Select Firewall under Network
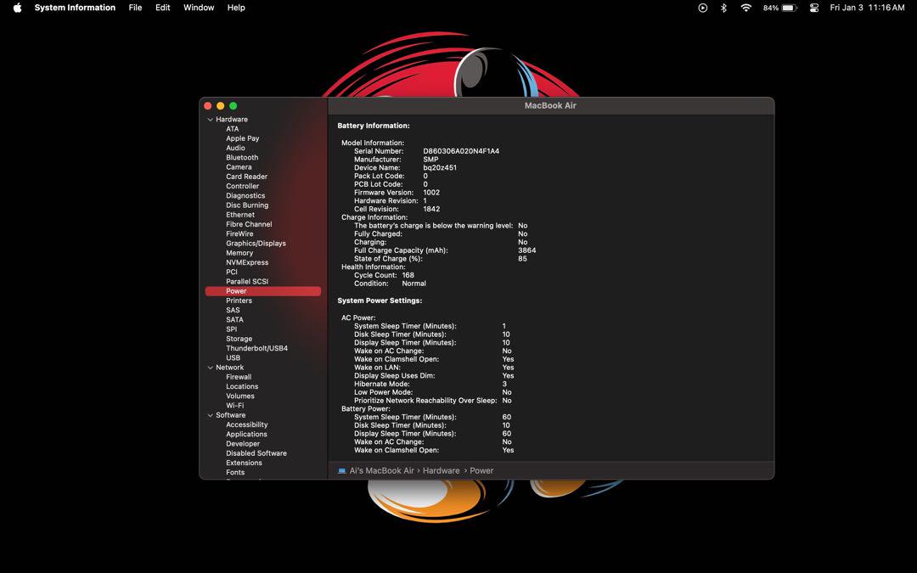Screen dimensions: 917x573 (239, 377)
